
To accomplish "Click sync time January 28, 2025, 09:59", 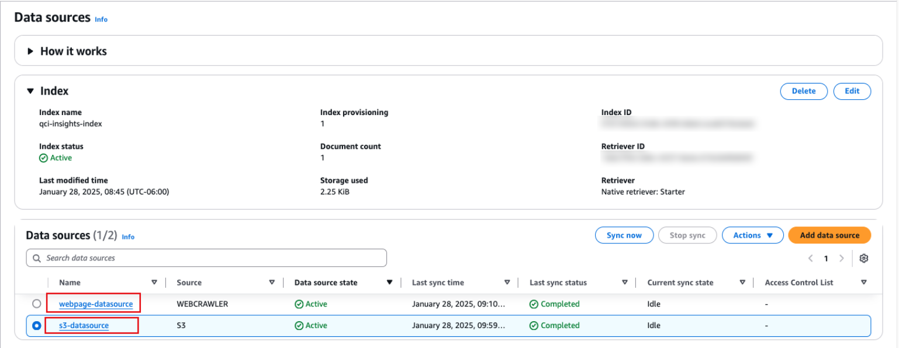I will coord(458,326).
